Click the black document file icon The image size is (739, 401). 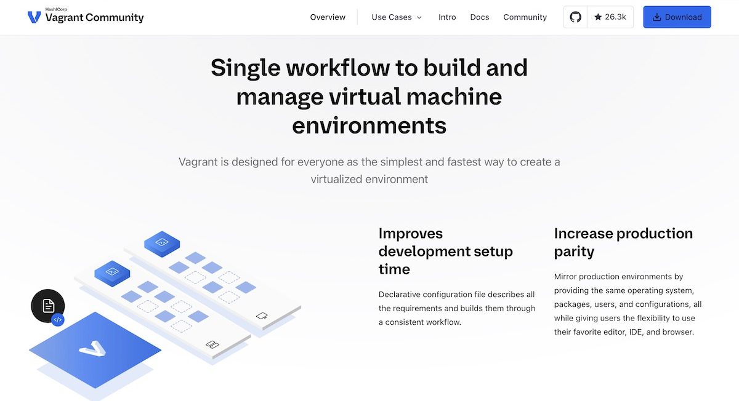48,306
